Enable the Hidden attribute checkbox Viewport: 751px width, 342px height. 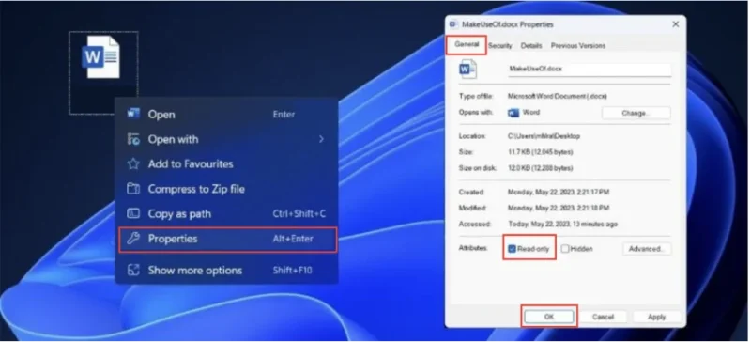[x=565, y=249]
